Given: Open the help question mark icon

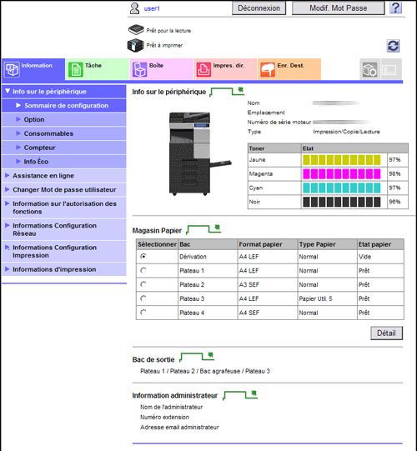Looking at the screenshot, I should [x=395, y=8].
